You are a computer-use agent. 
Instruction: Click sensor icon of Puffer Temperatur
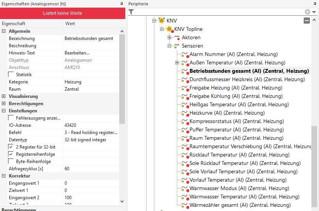[x=185, y=130]
